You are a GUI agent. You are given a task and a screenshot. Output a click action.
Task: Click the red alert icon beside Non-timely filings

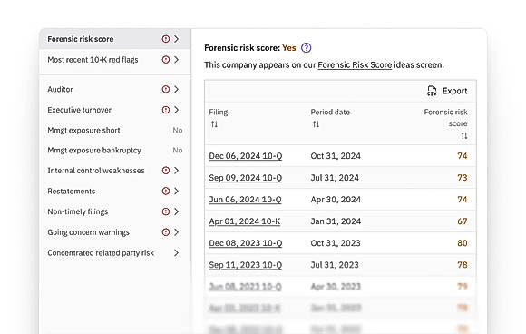point(166,211)
